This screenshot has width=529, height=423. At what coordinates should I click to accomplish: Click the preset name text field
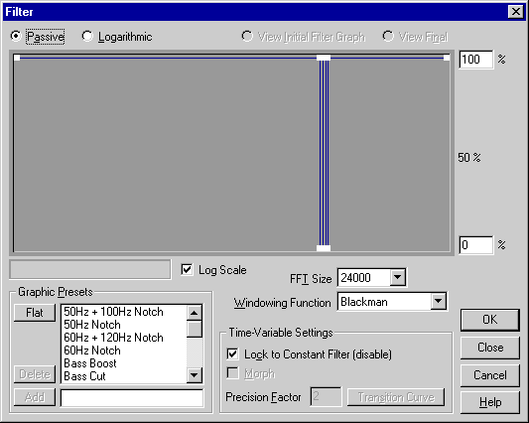click(132, 398)
